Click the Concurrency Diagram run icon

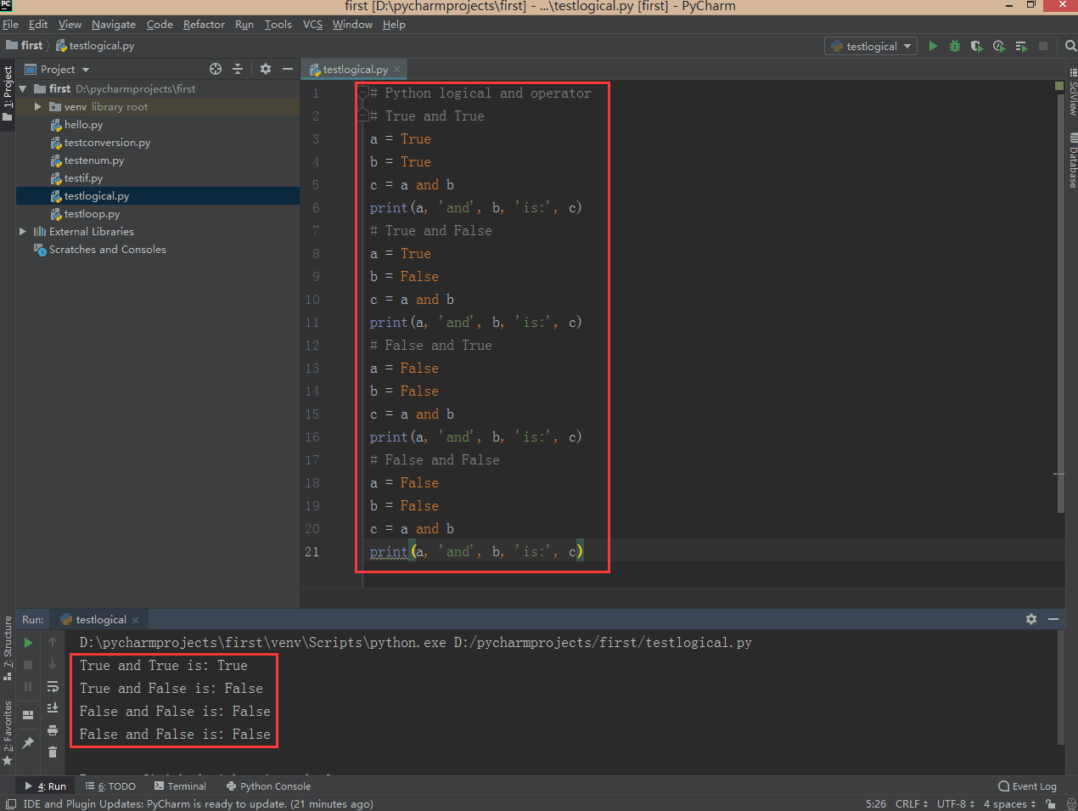click(1021, 46)
